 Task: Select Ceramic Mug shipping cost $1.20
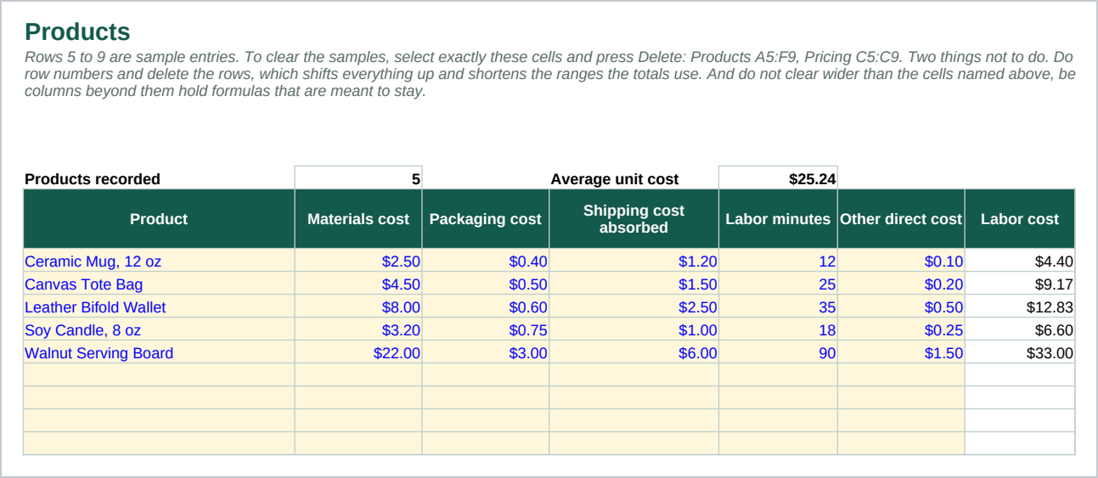[x=633, y=261]
